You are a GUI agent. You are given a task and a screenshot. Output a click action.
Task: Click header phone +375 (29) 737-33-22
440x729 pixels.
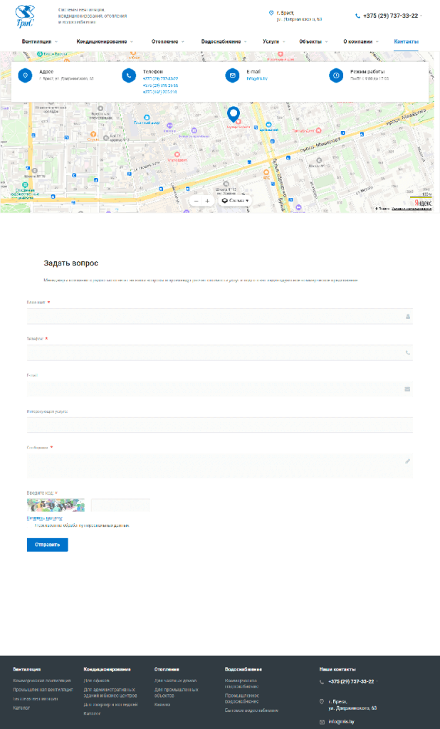(390, 16)
